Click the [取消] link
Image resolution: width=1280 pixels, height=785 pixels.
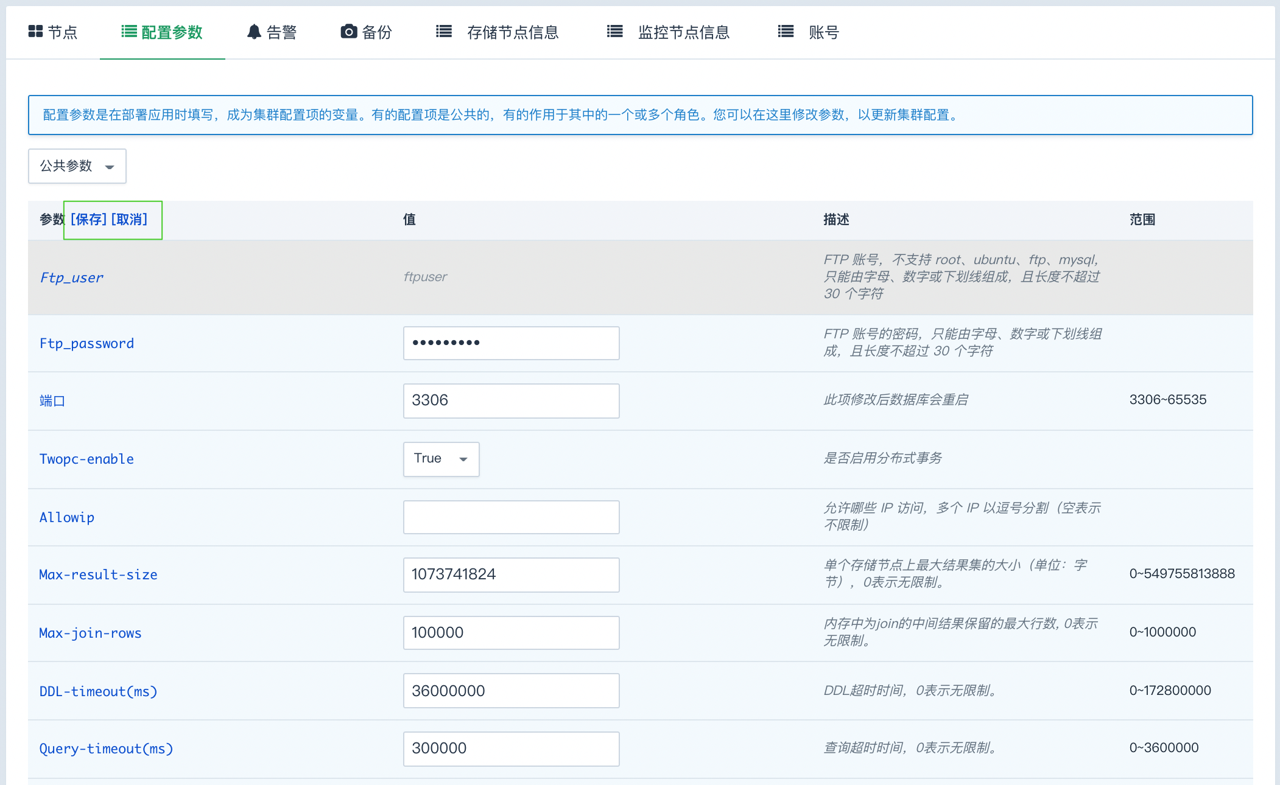[129, 220]
